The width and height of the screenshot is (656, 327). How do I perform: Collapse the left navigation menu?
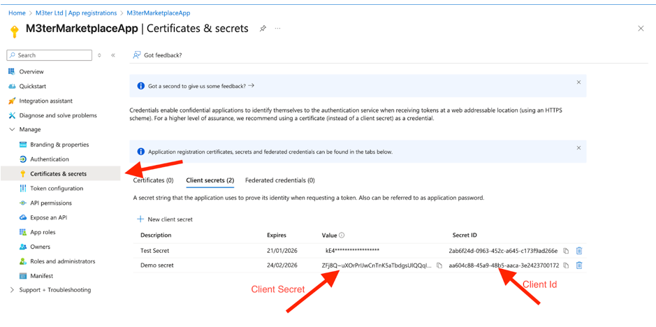point(113,55)
